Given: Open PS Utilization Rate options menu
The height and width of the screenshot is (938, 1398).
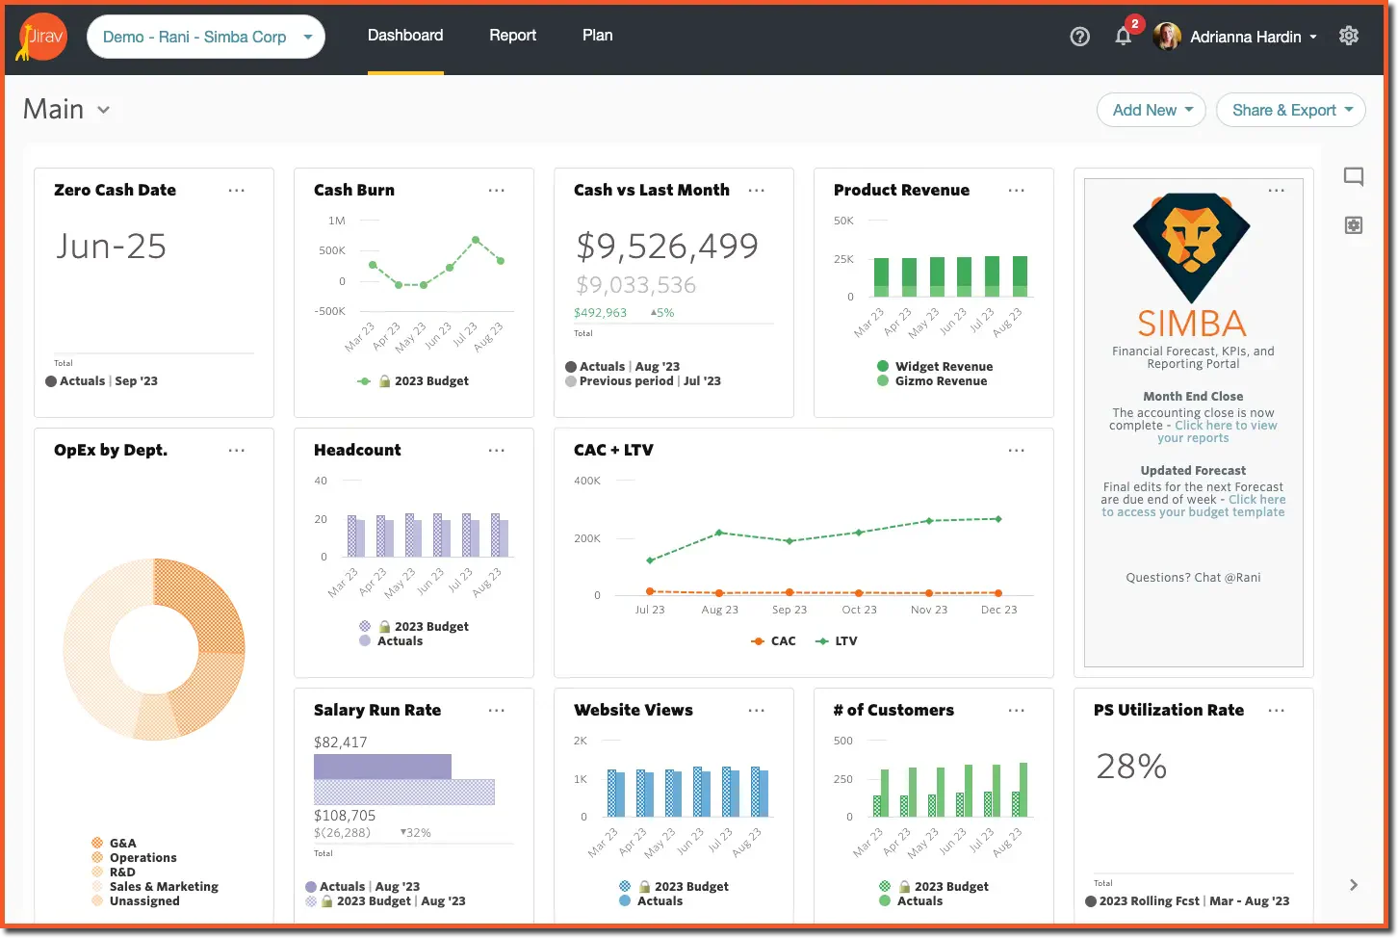Looking at the screenshot, I should click(x=1277, y=711).
